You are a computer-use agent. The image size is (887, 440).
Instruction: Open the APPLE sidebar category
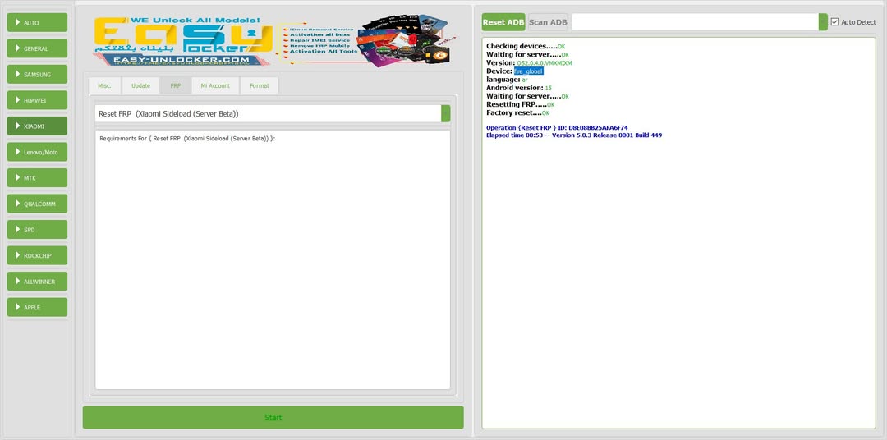pyautogui.click(x=37, y=307)
